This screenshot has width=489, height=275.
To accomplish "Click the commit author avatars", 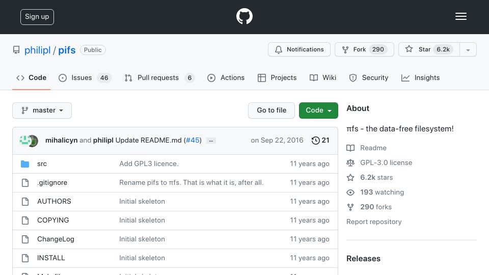I will pos(29,141).
